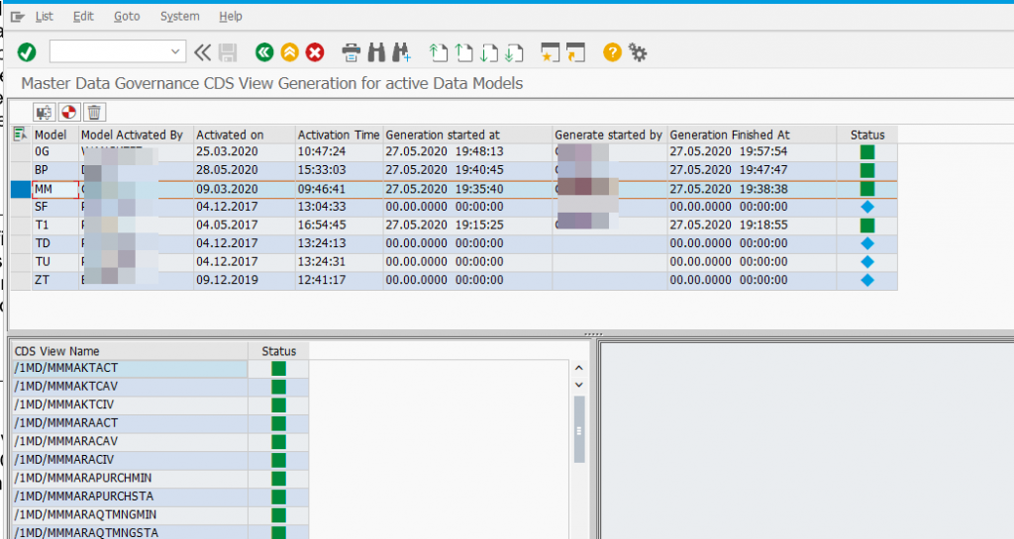This screenshot has width=1014, height=539.
Task: Open the SAP system menu icon
Action: click(18, 17)
